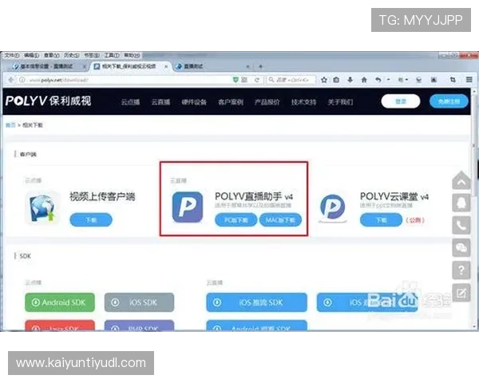Screen dimensions: 479x383
Task: Open the 帮助 menu
Action: tap(132, 55)
